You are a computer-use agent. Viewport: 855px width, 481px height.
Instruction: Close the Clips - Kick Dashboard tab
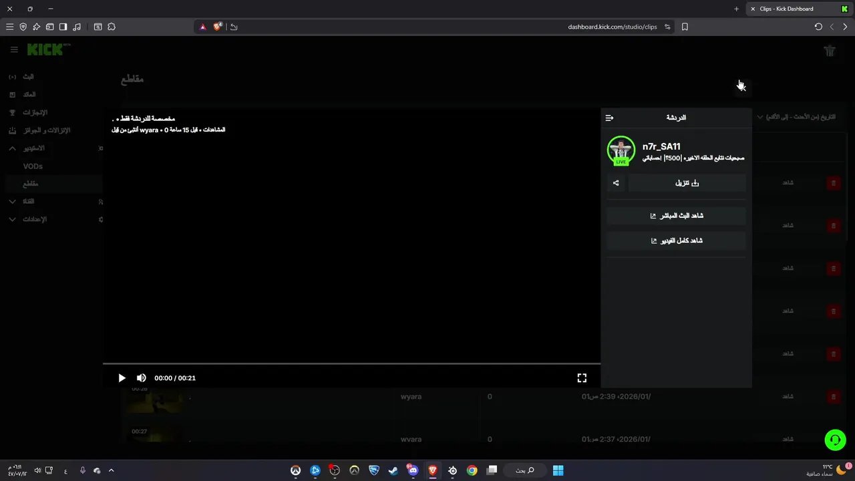753,9
